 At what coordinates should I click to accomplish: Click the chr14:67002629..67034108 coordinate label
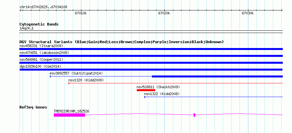43,7
